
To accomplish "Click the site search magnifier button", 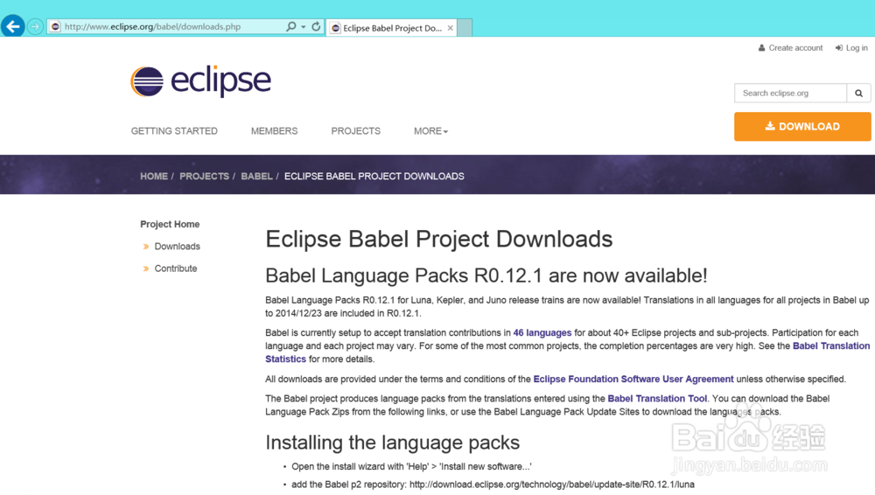I will pos(859,94).
